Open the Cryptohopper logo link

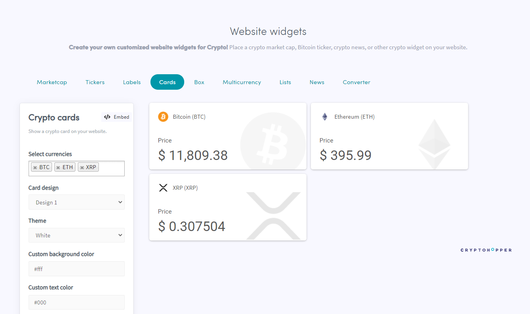click(486, 250)
